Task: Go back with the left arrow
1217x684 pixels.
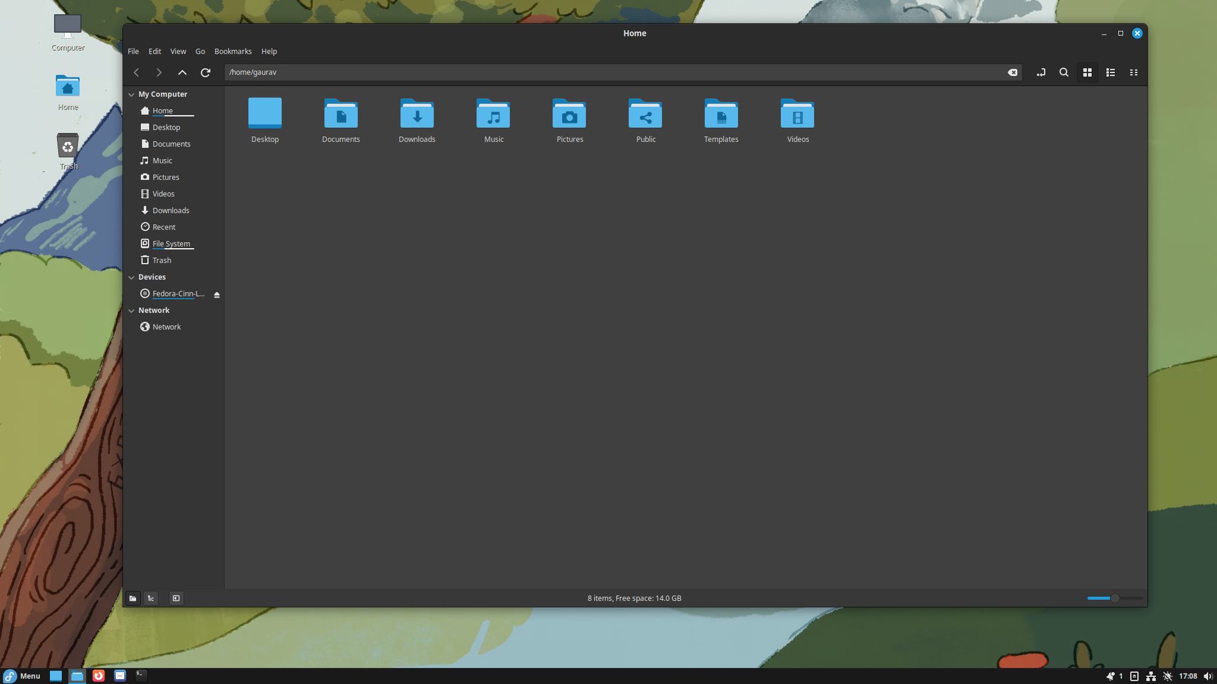Action: point(136,72)
